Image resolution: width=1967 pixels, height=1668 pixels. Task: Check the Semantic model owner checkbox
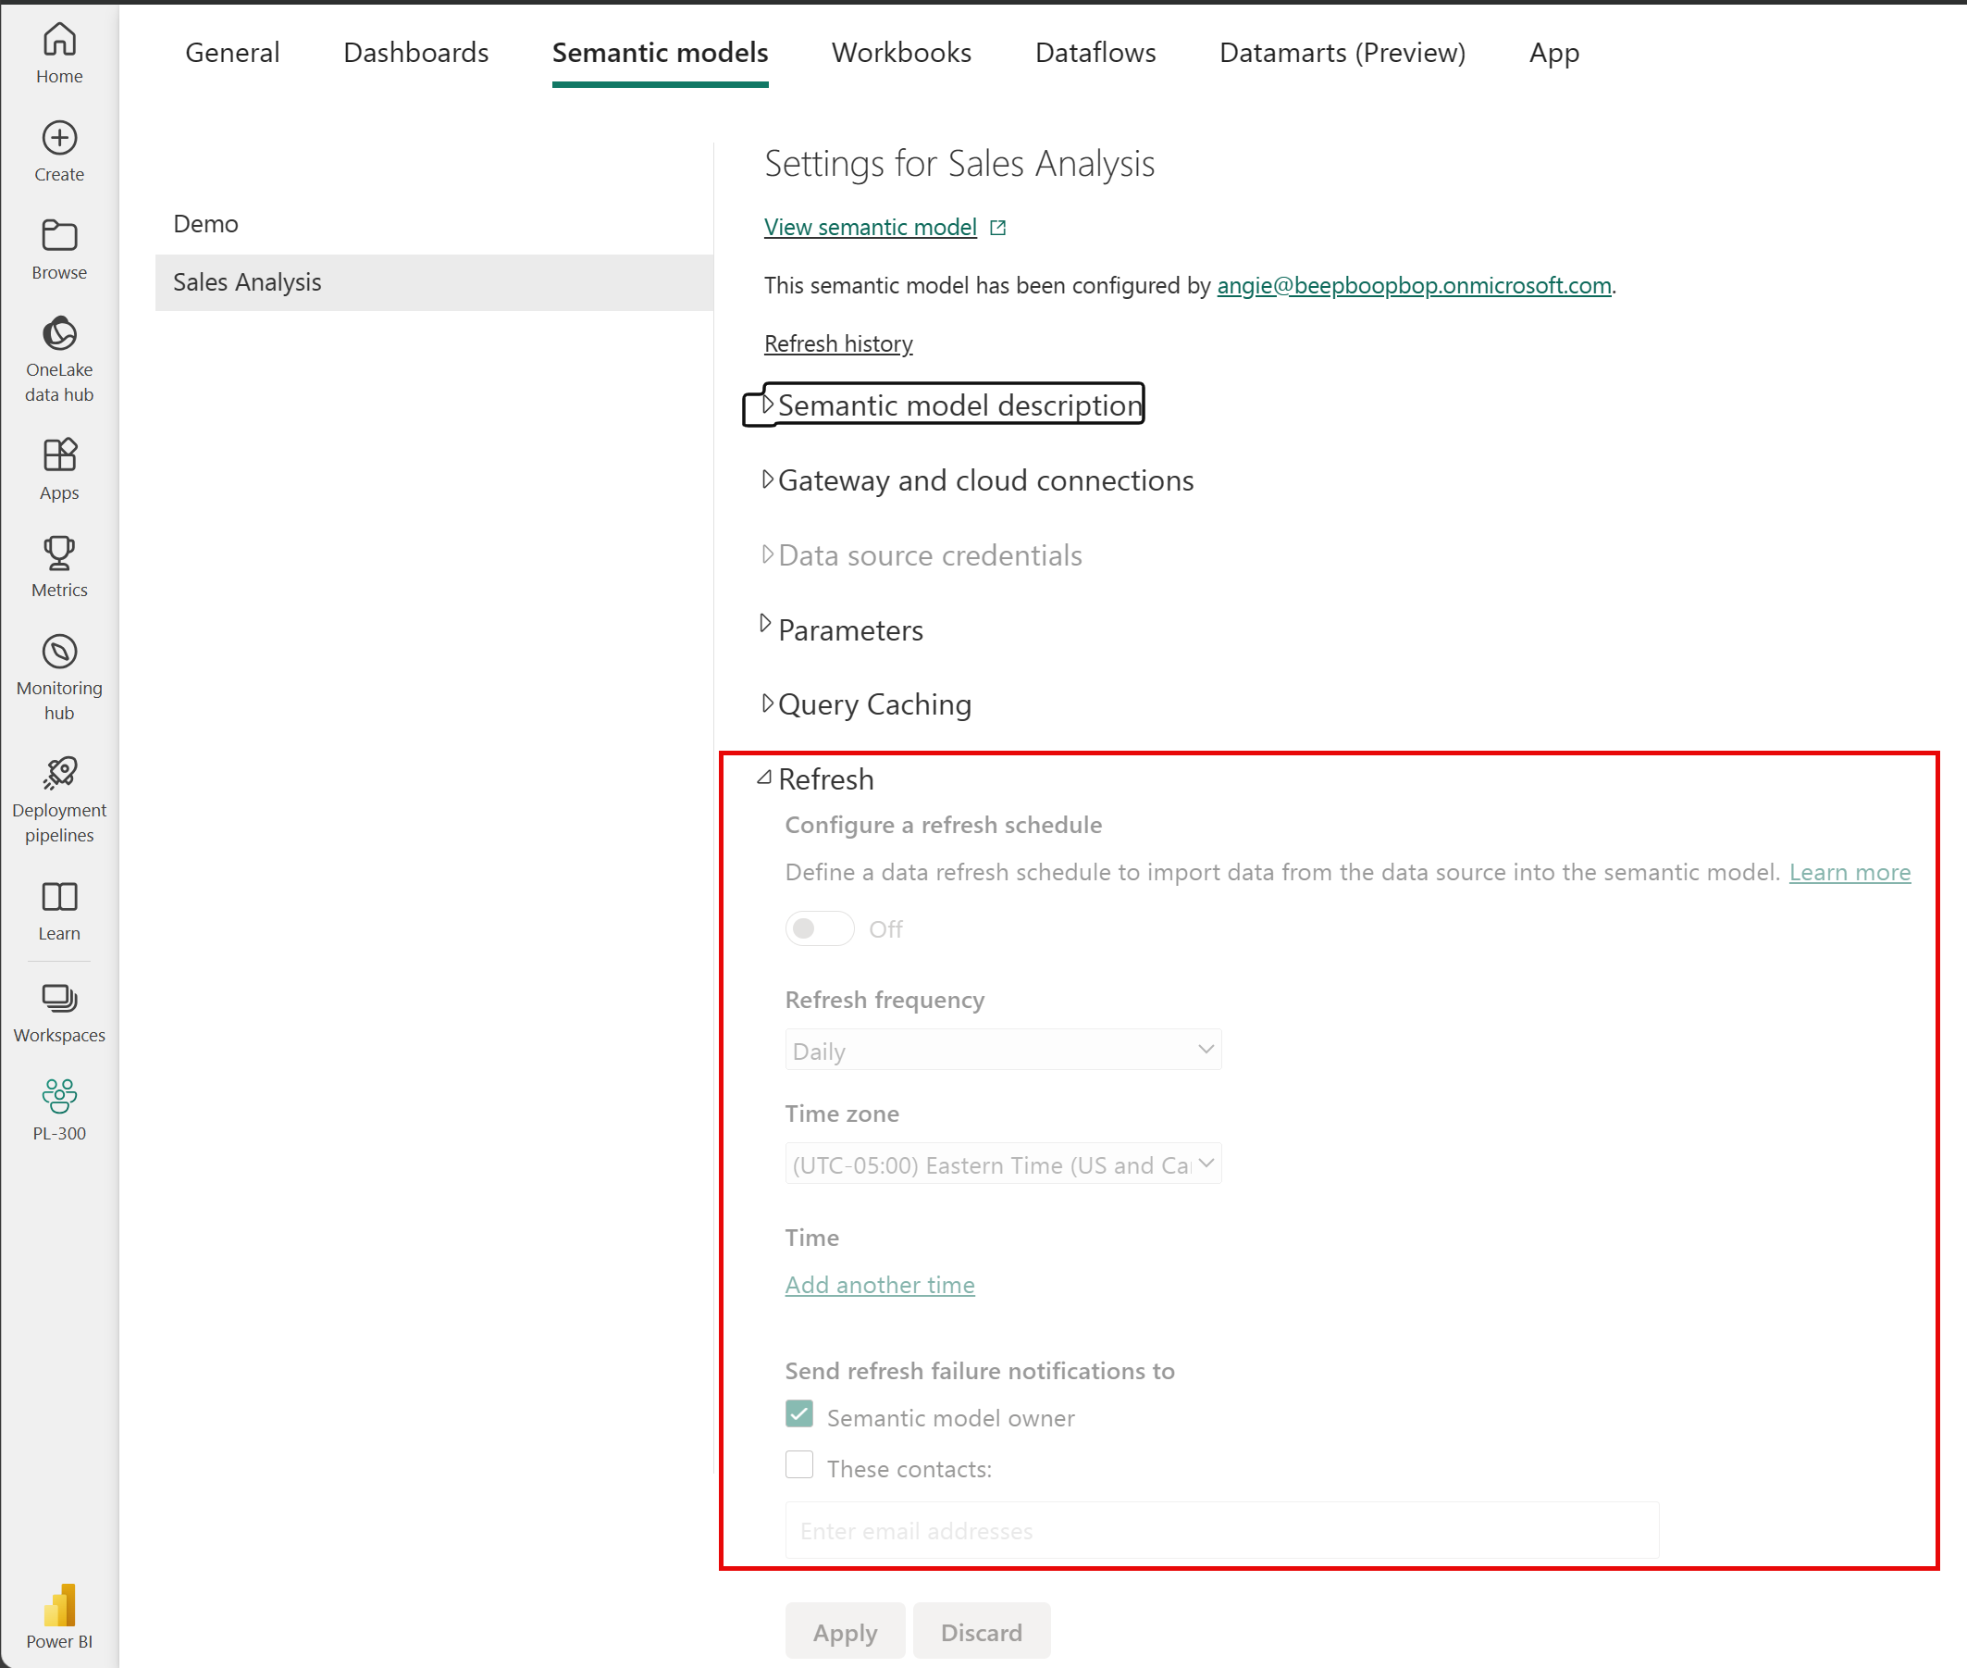(798, 1416)
